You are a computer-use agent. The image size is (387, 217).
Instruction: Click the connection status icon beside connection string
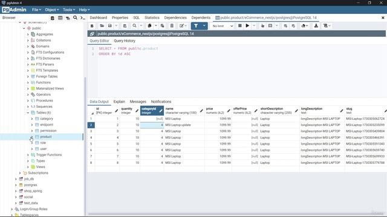click(92, 34)
